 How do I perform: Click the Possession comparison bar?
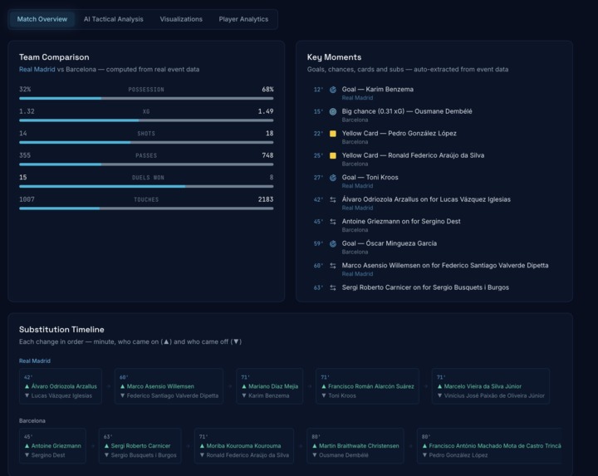tap(146, 98)
